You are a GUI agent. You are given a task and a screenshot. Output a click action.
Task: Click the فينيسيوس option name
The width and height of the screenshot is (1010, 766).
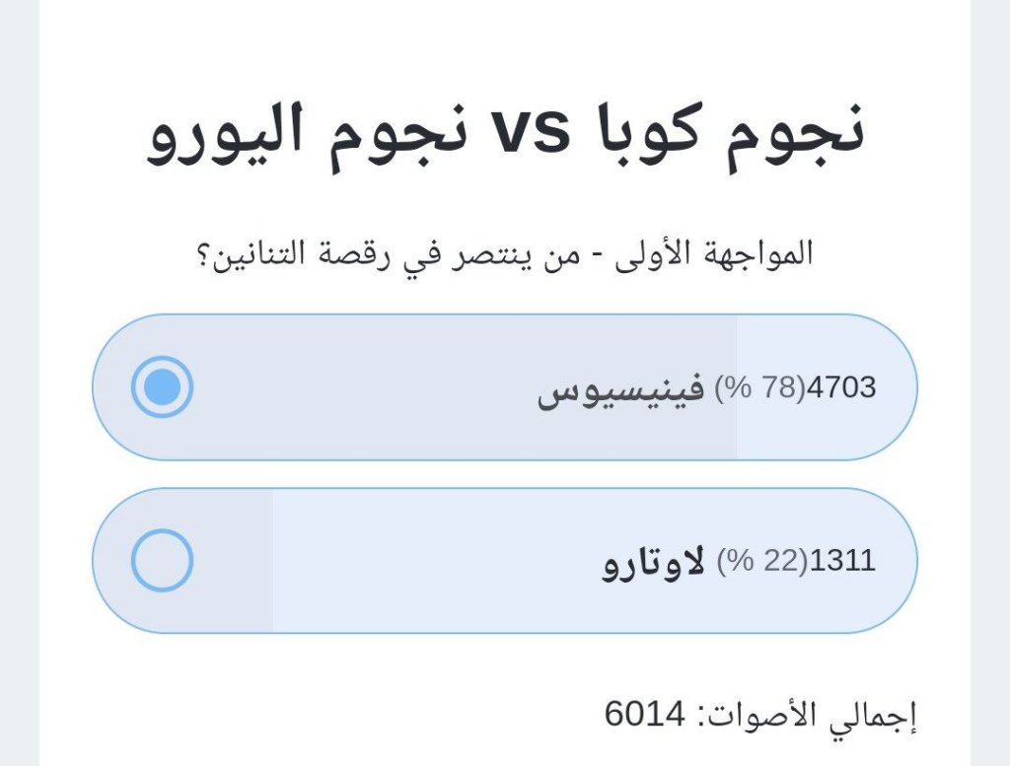[620, 389]
